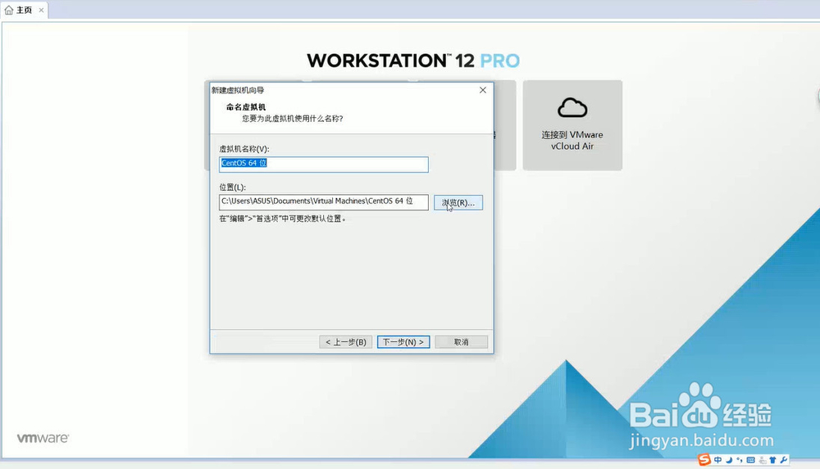Open Sogou skin shirt icon
This screenshot has height=469, width=820.
coord(773,460)
